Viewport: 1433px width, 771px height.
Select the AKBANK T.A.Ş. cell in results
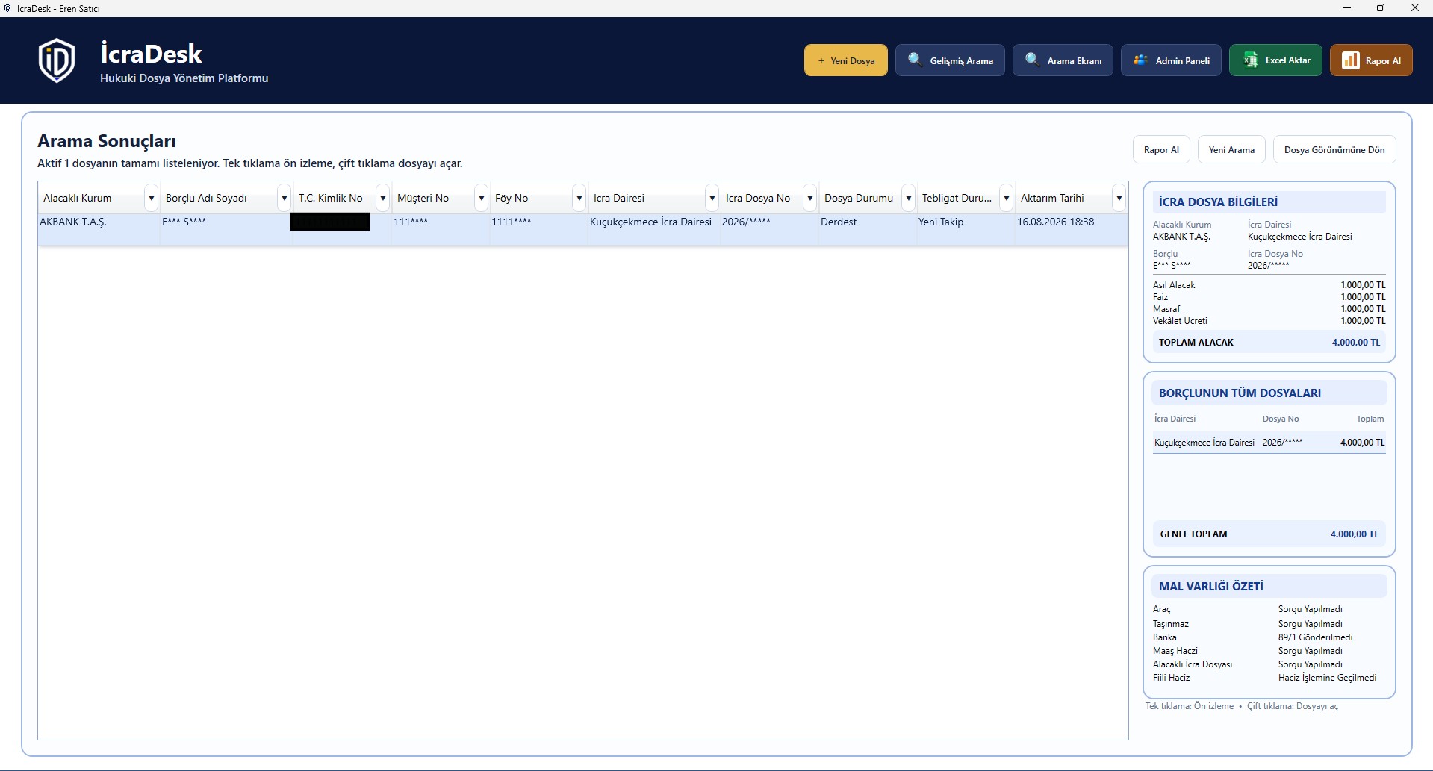[99, 229]
